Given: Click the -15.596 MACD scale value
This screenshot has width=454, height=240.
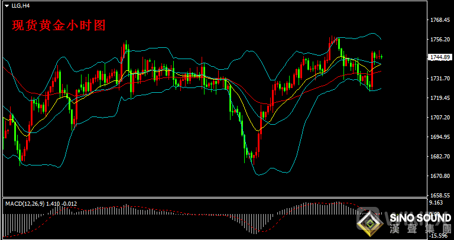Looking at the screenshot, I should 439,236.
